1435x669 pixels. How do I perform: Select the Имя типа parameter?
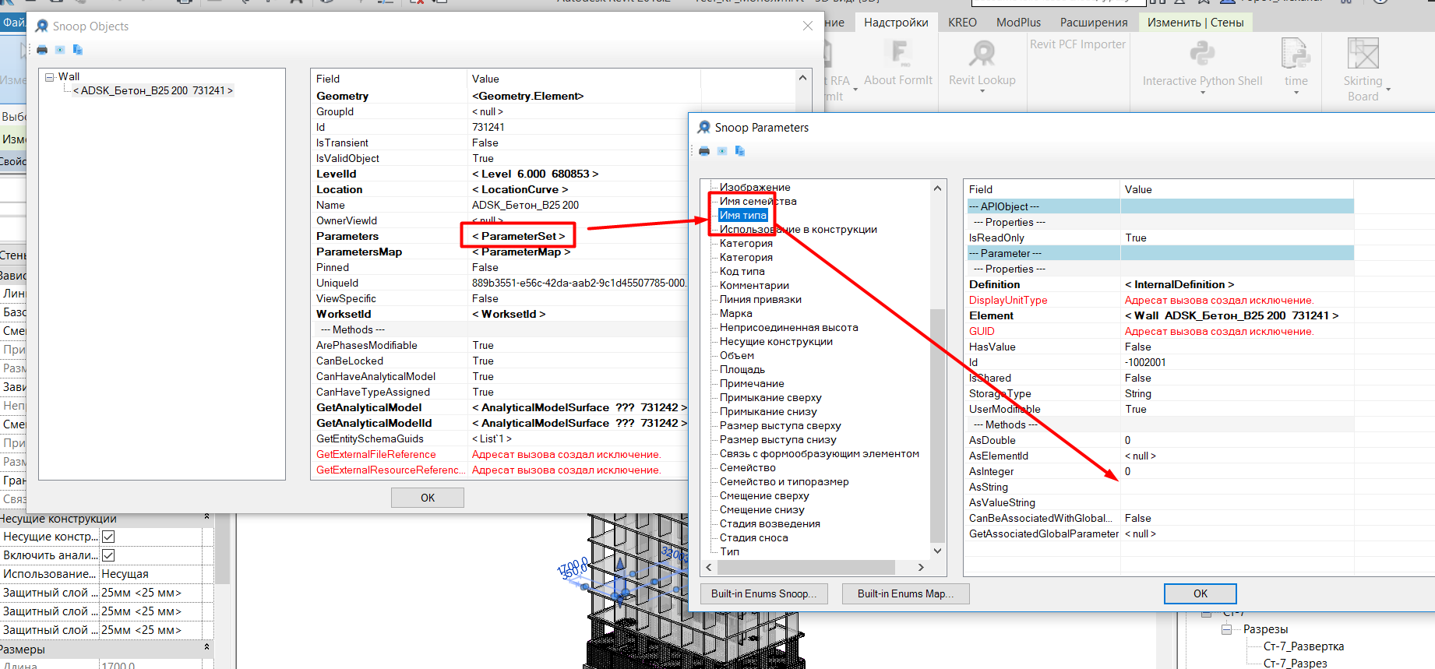point(742,215)
